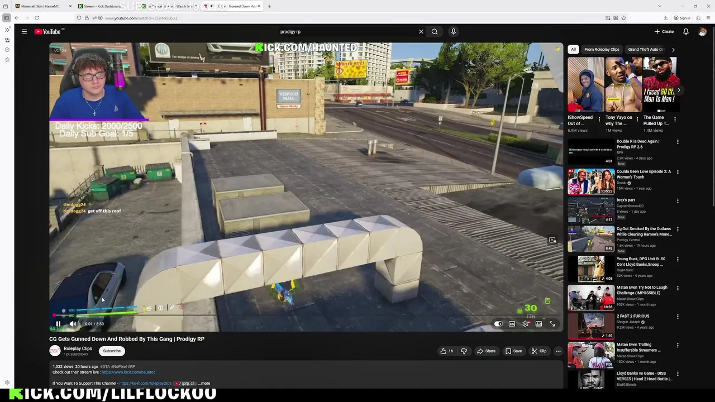Open Double R is Dead Again thumbnail

click(591, 152)
